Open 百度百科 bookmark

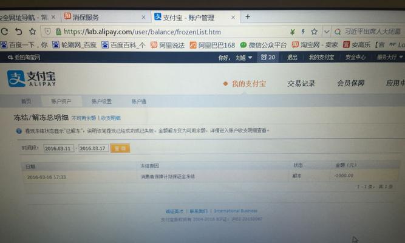[123, 45]
